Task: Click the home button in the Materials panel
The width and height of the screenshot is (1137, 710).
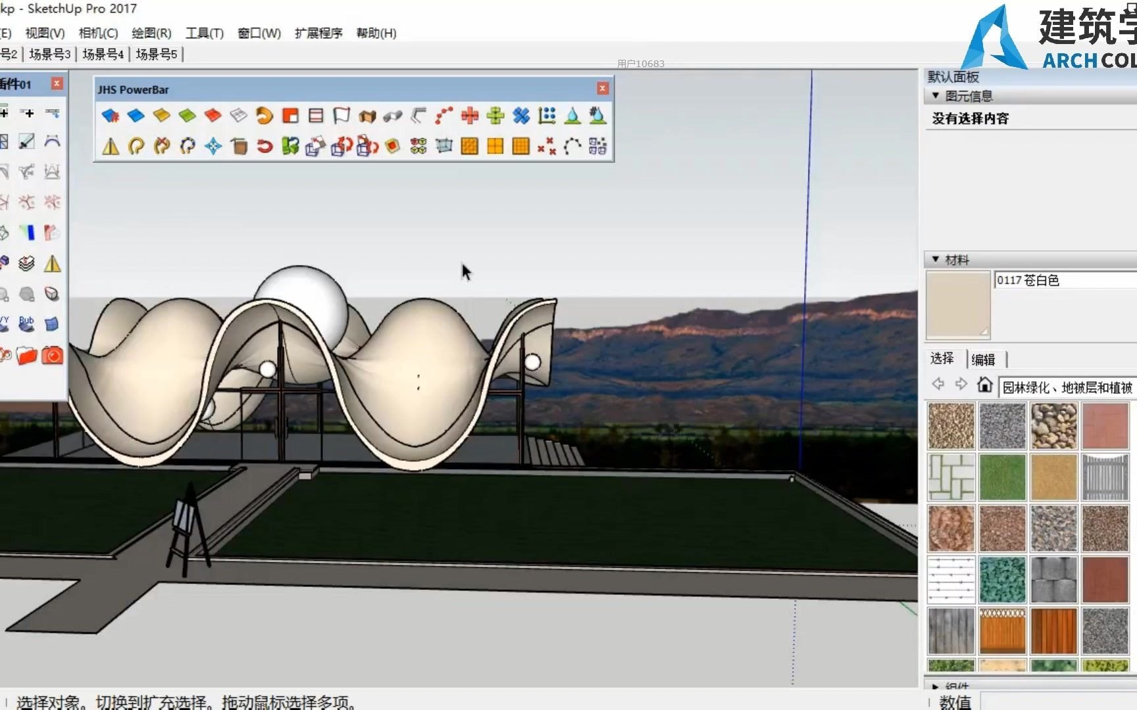Action: (984, 385)
